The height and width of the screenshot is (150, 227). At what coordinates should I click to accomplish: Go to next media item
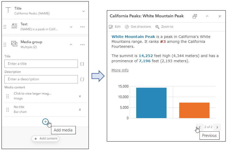(x=217, y=127)
